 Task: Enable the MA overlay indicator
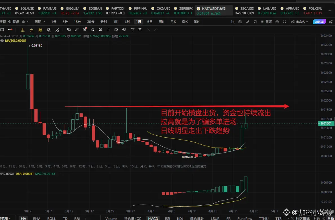tap(23, 218)
